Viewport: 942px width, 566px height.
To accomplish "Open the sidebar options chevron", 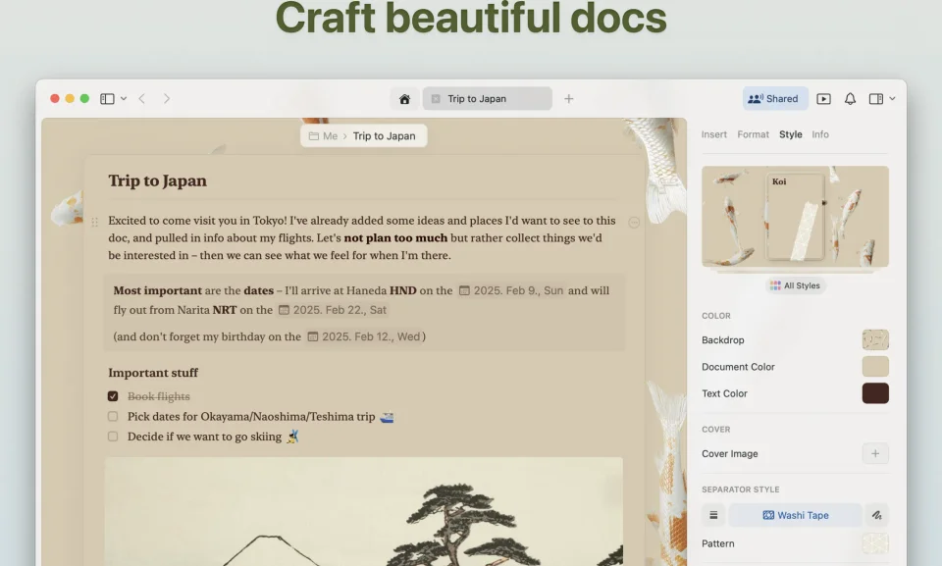I will [x=124, y=98].
